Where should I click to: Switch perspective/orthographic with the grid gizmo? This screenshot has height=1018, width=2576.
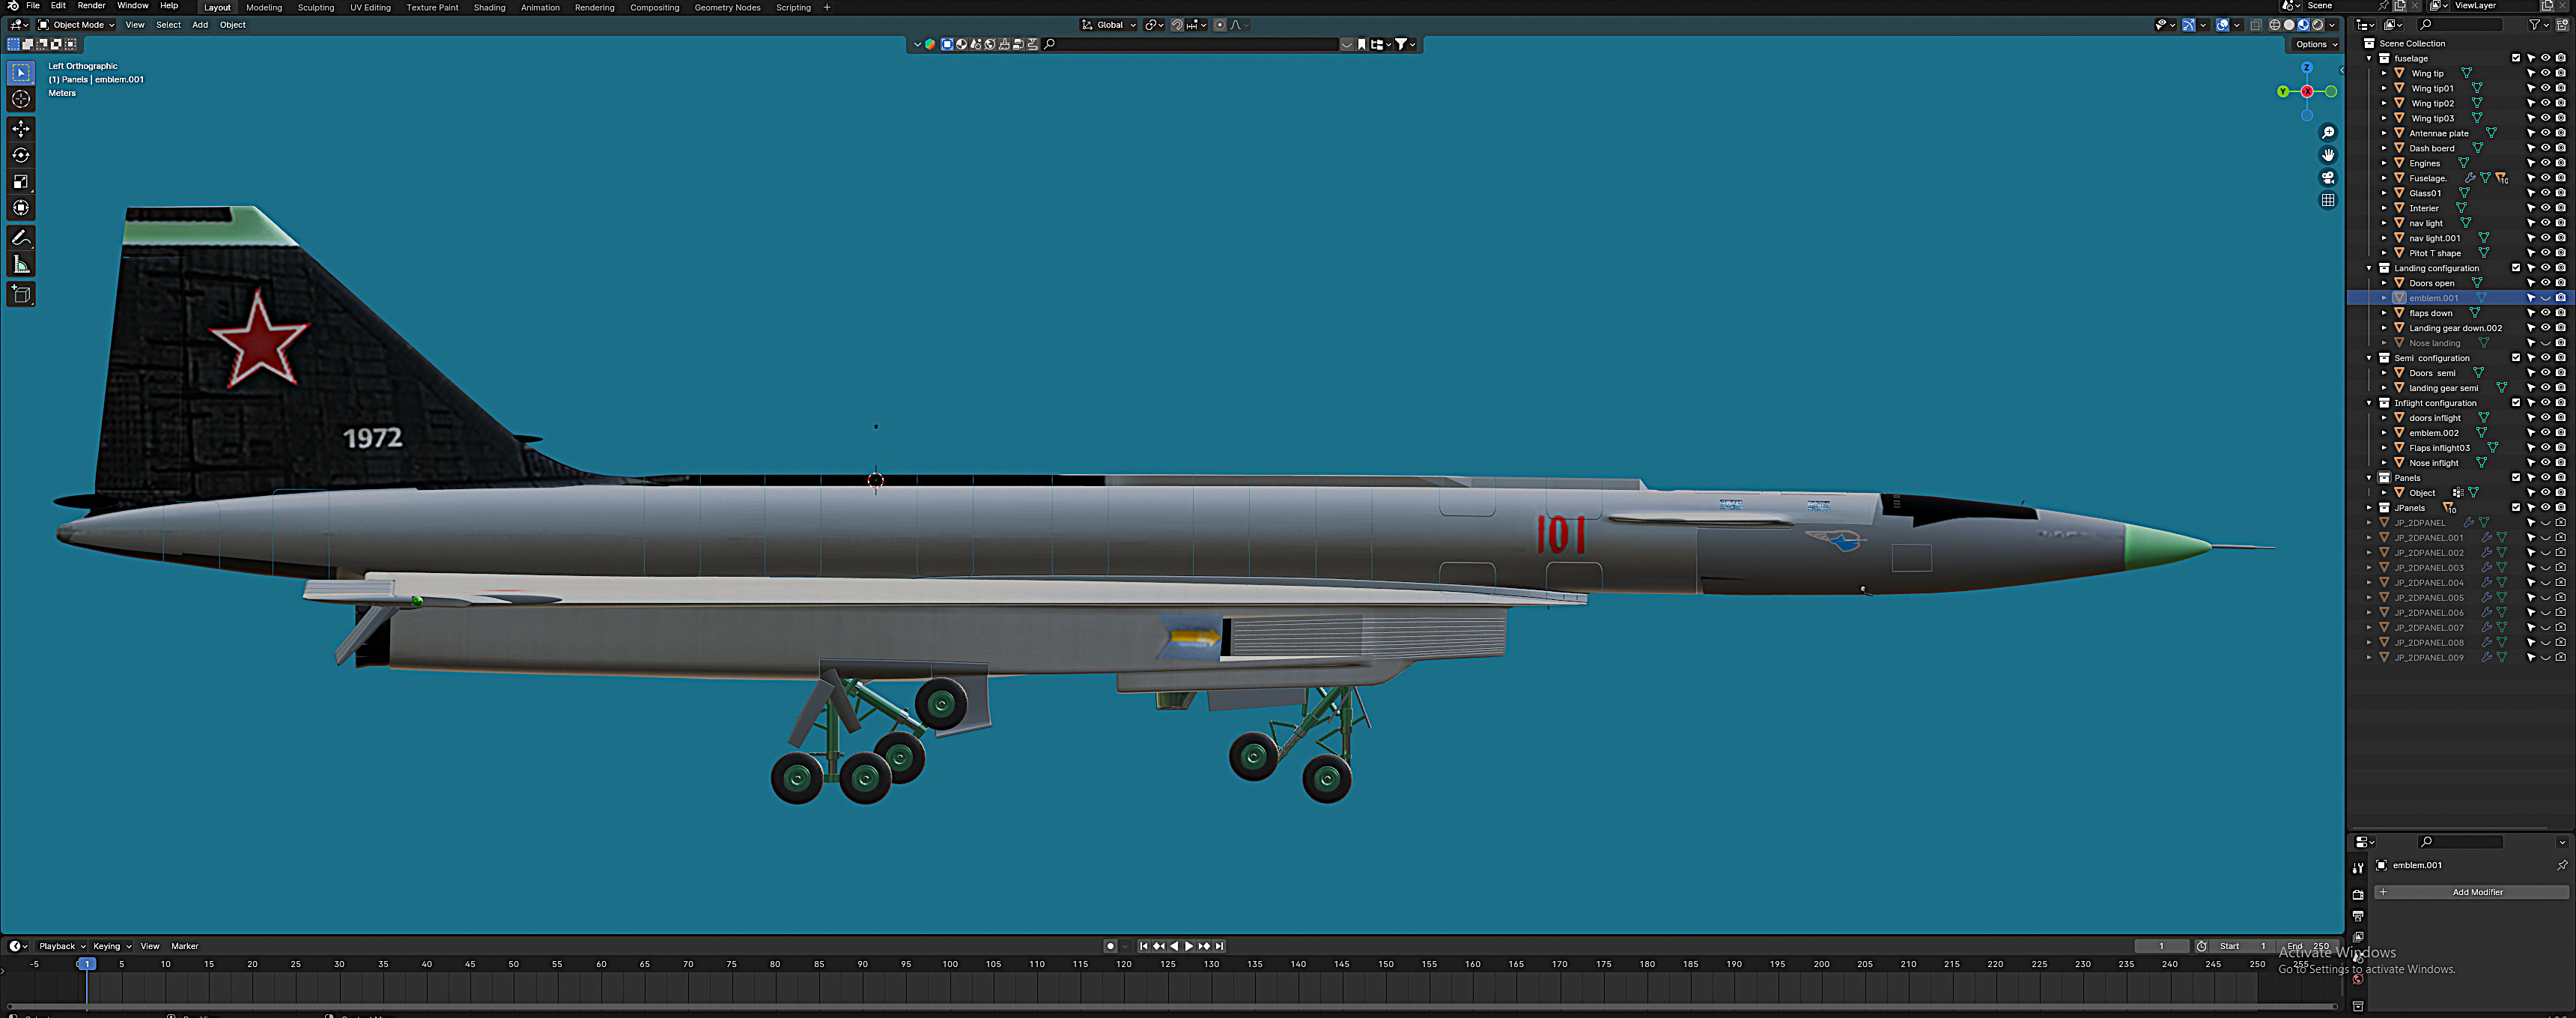2328,201
